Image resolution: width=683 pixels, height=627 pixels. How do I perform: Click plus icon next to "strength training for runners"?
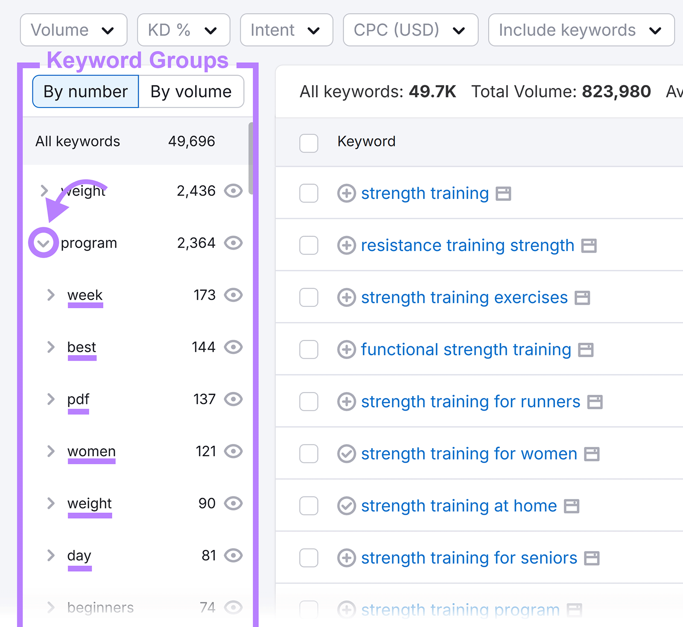tap(347, 402)
